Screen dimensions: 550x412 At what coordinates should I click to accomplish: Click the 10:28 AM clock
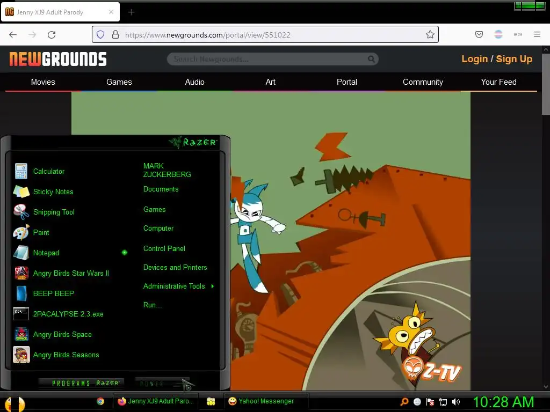click(503, 402)
